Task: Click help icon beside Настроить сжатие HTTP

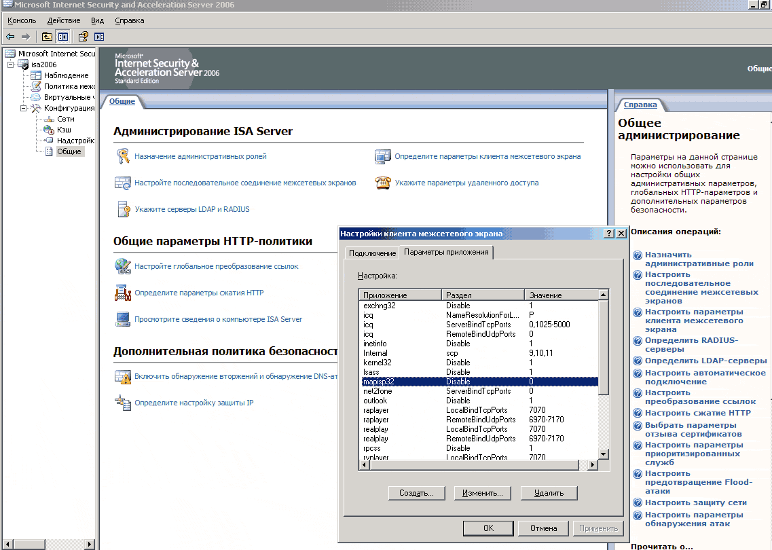Action: pos(638,413)
